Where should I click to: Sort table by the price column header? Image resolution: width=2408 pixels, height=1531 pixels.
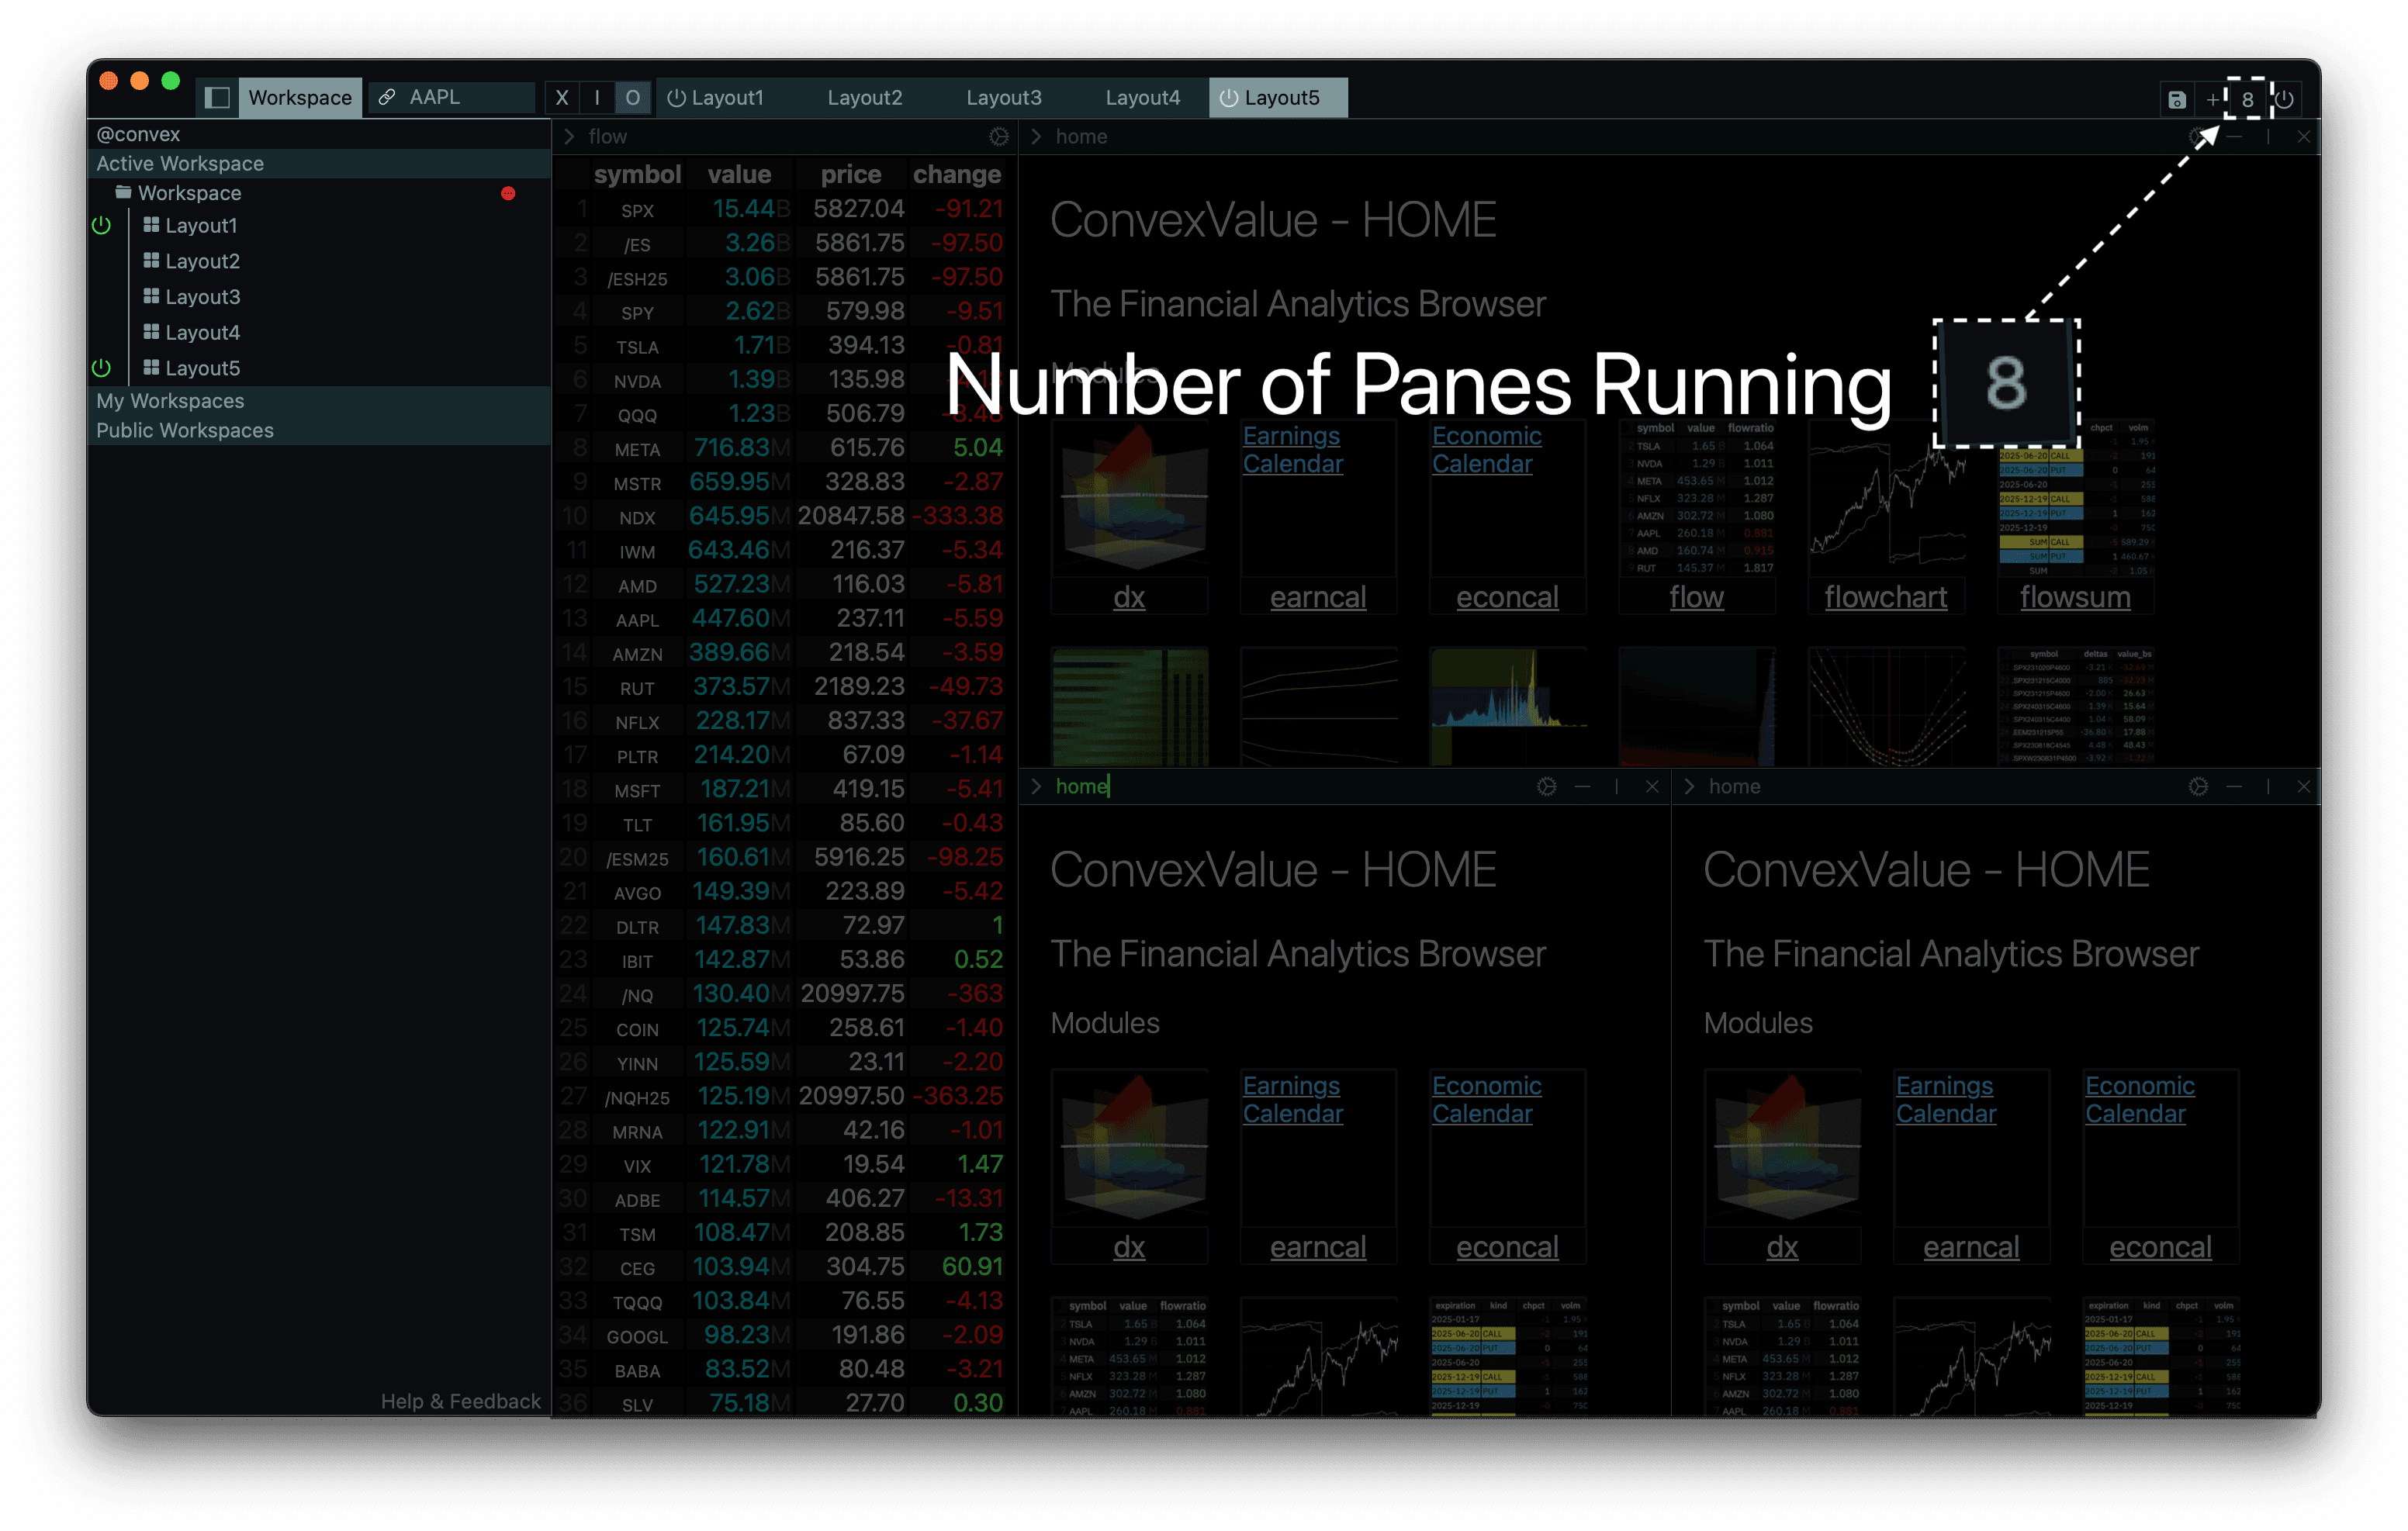851,175
